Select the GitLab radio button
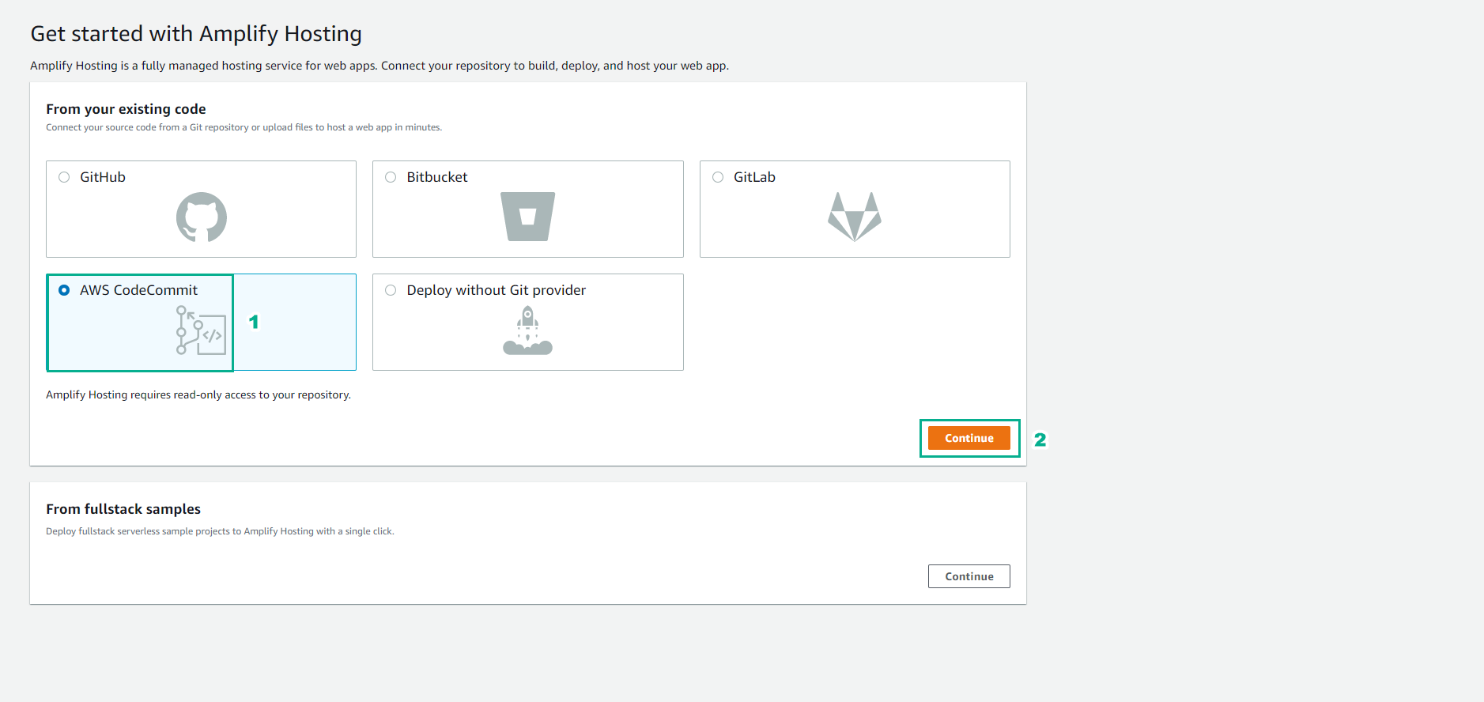This screenshot has width=1484, height=702. [x=718, y=177]
